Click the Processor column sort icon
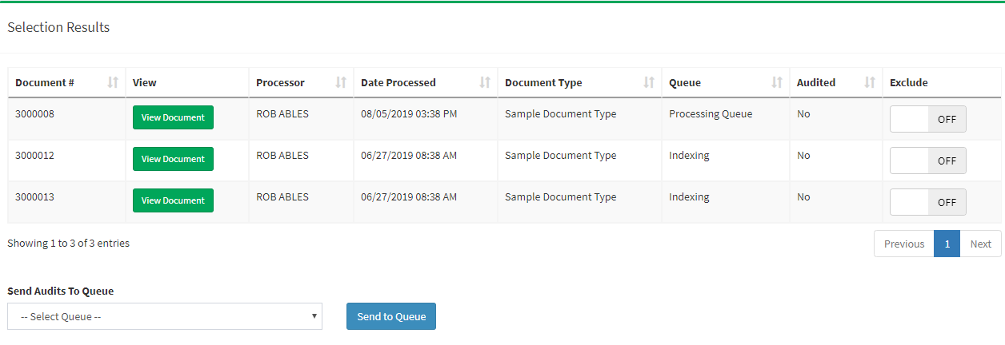 click(x=341, y=82)
